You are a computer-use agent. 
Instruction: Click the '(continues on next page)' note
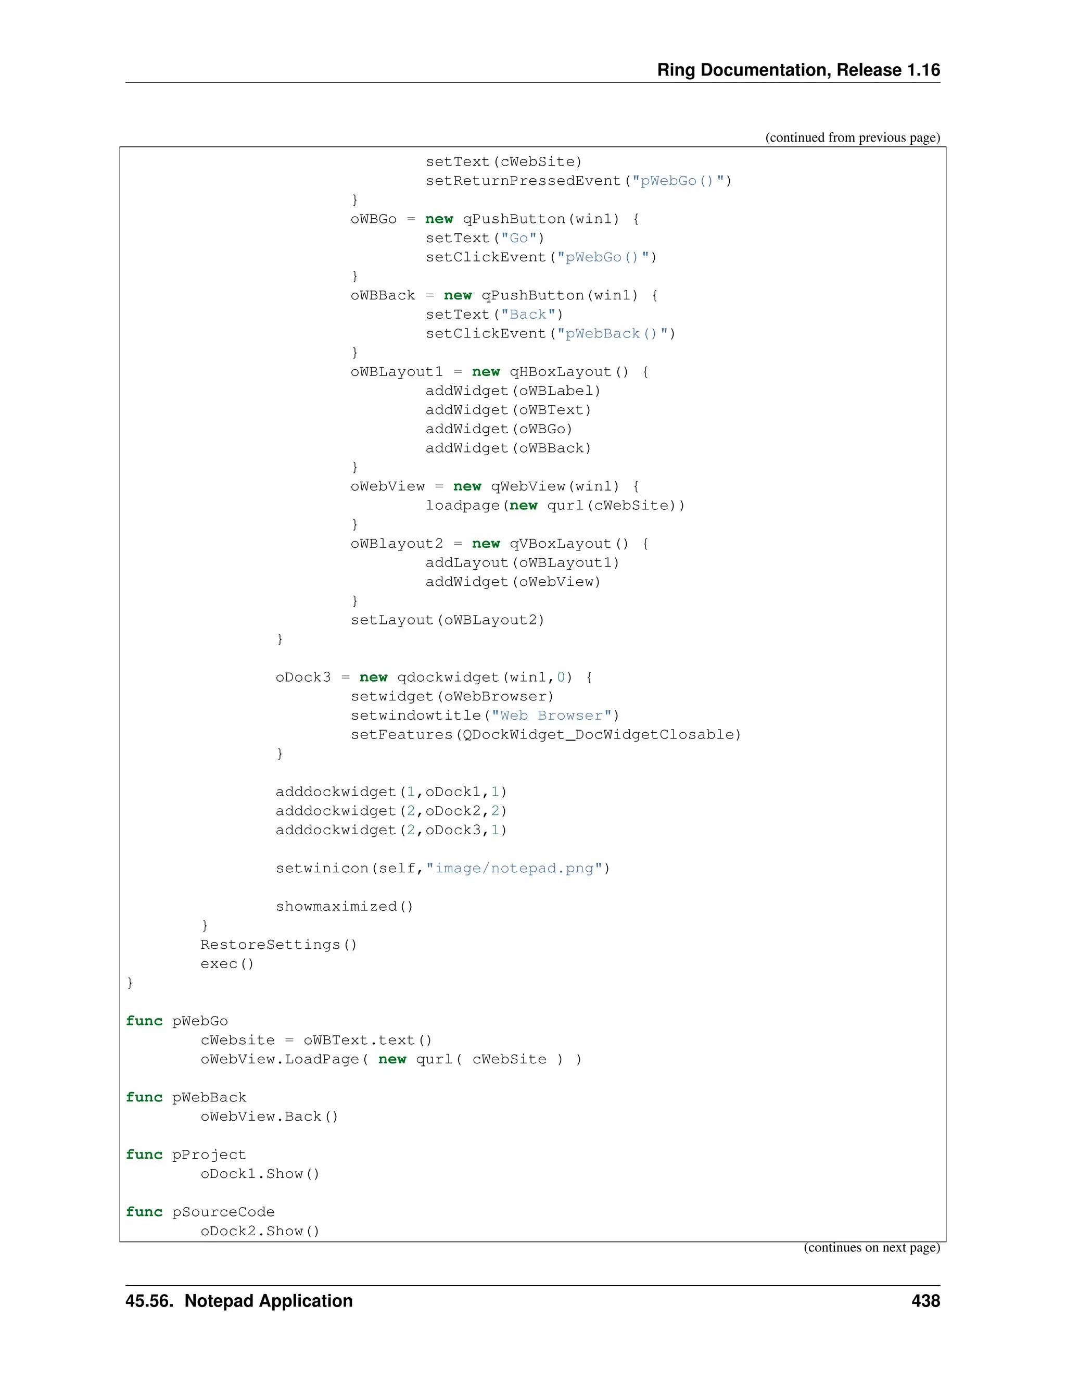coord(871,1247)
